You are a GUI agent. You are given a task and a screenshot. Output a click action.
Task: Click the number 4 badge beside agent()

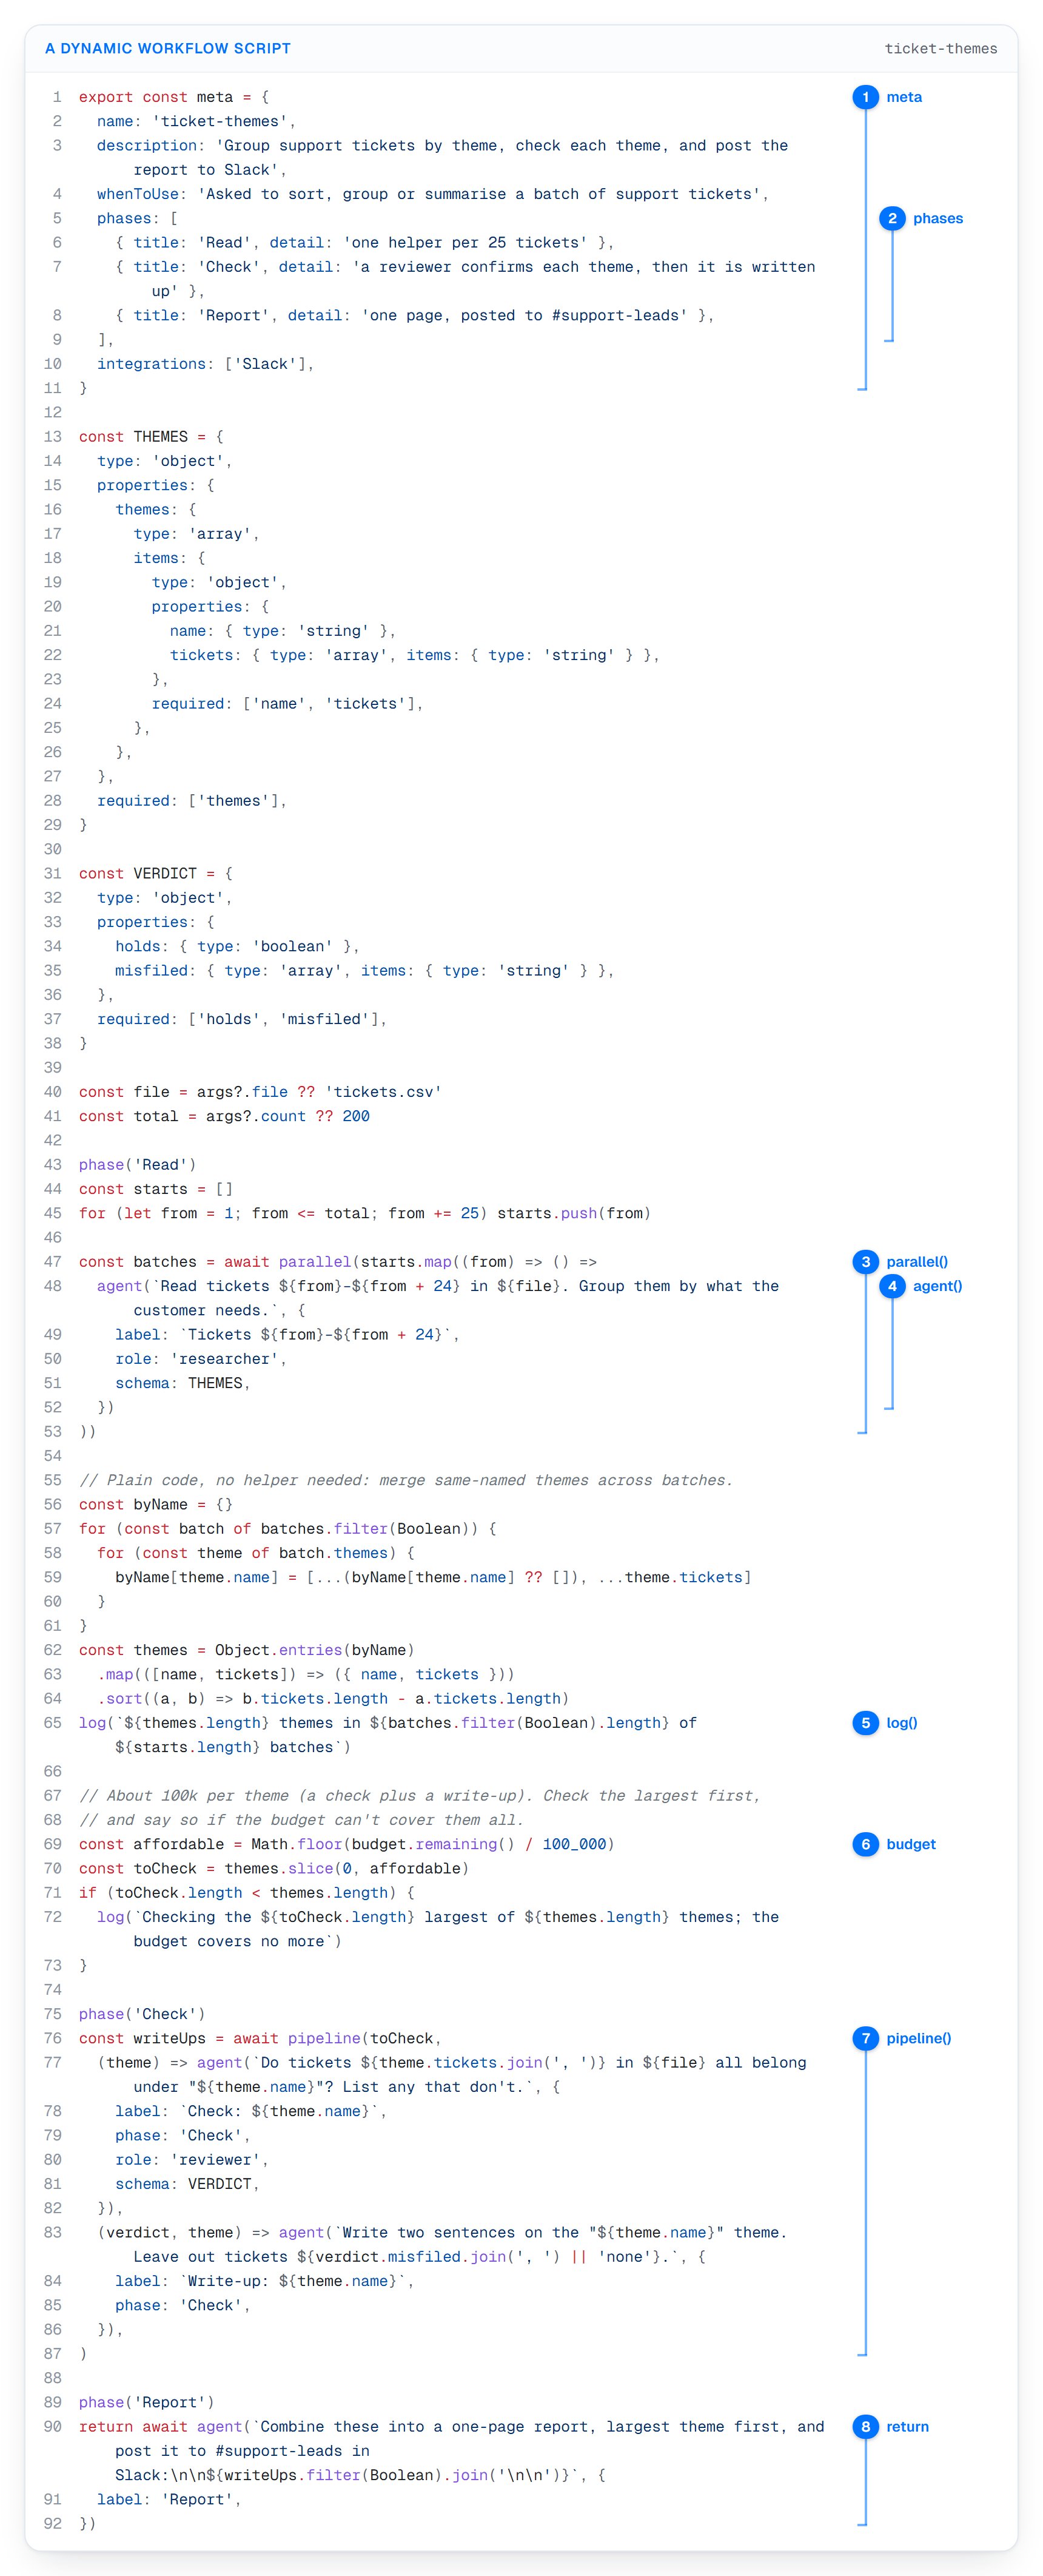click(892, 1286)
